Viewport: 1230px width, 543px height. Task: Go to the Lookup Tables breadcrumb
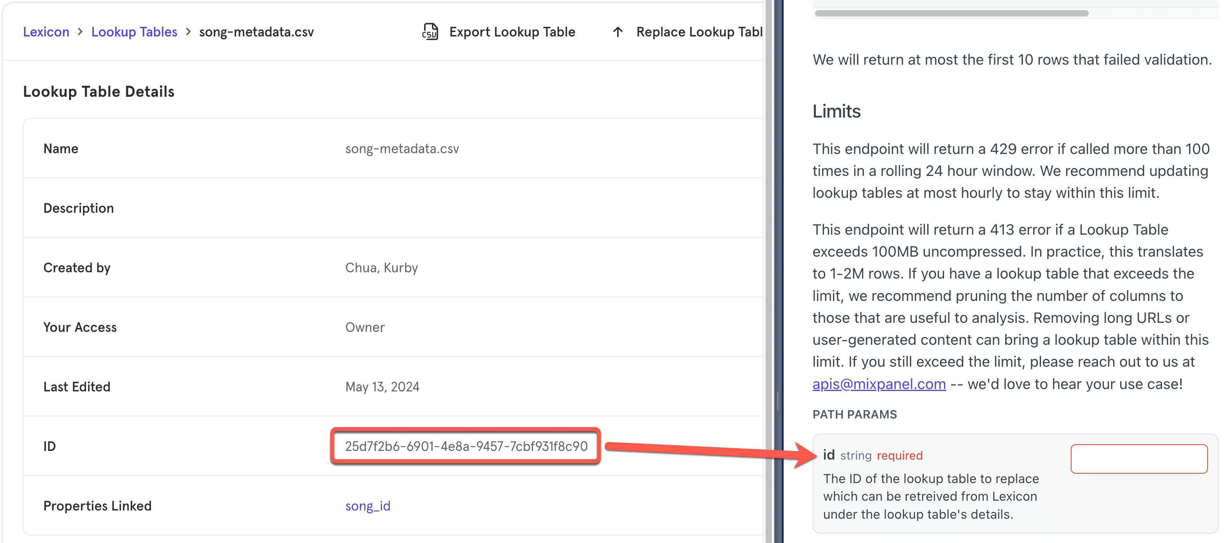point(134,32)
